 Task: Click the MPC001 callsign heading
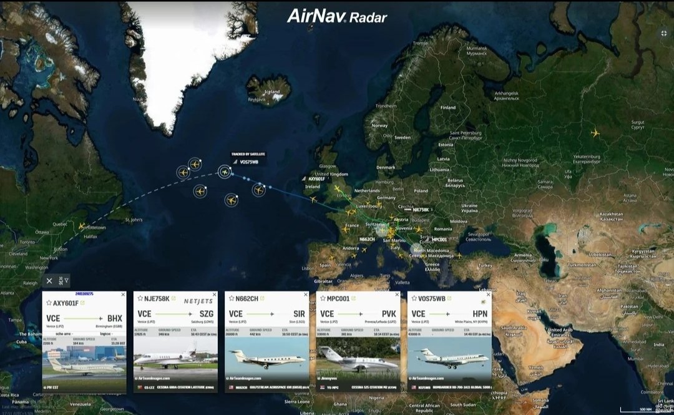338,299
